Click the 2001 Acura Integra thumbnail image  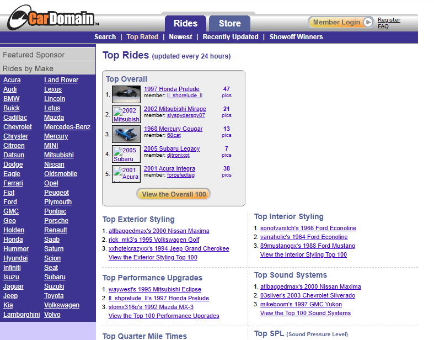pos(126,174)
